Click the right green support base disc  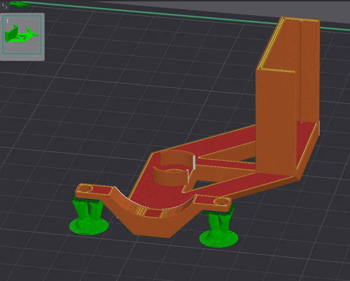pyautogui.click(x=218, y=239)
